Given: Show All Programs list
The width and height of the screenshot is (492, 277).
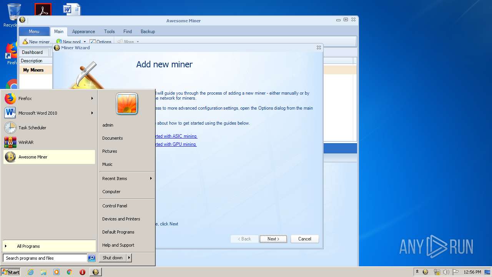Looking at the screenshot, I should click(49, 246).
